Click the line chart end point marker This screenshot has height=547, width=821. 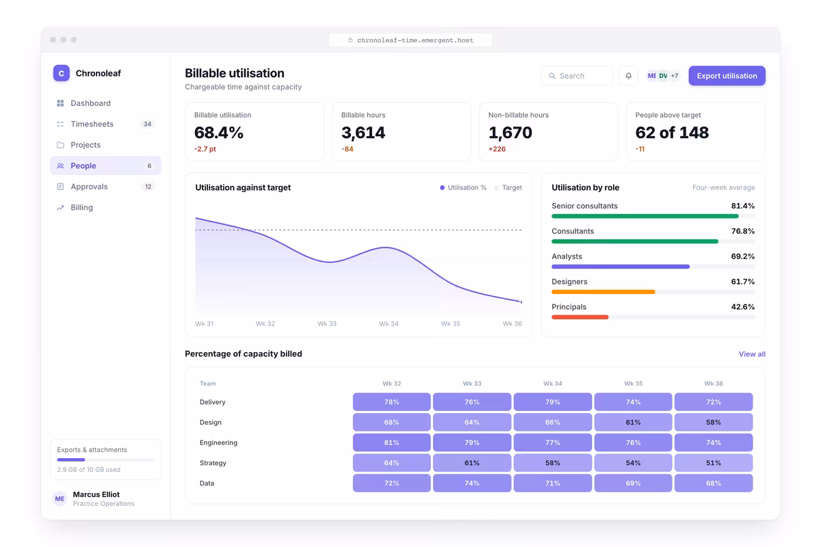point(521,302)
